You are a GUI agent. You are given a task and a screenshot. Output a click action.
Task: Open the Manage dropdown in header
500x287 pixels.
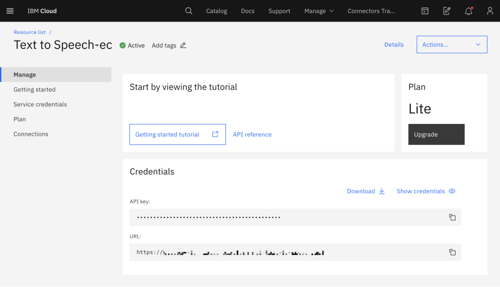coord(319,11)
